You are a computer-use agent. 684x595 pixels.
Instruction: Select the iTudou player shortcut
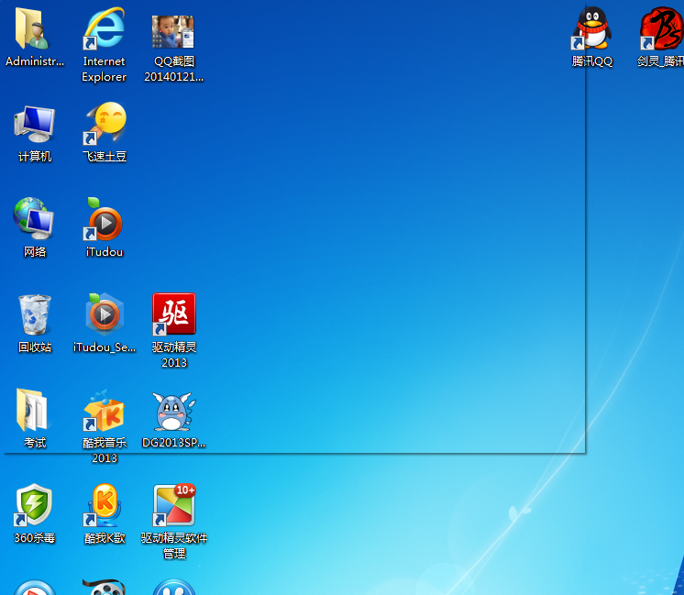pos(104,221)
